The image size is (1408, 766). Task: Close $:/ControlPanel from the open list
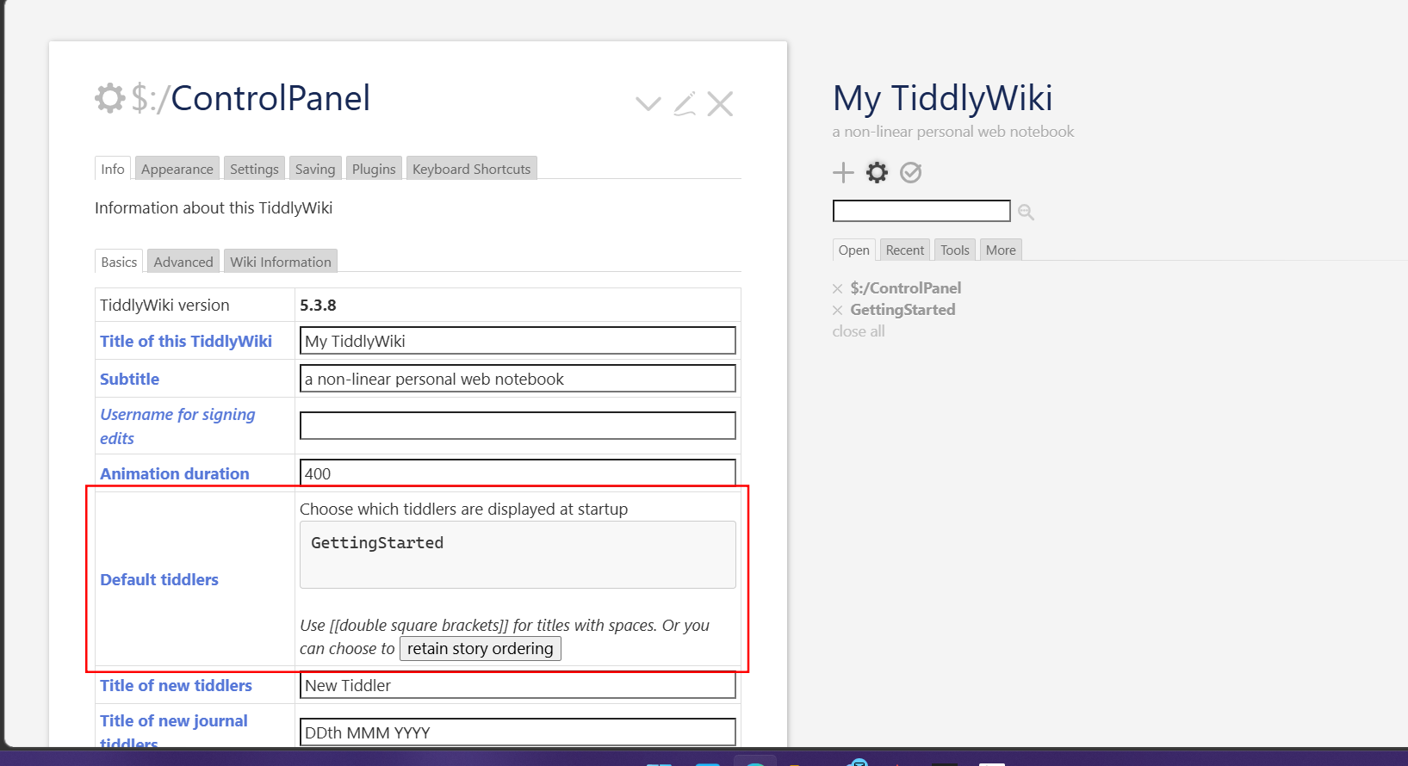click(x=837, y=289)
